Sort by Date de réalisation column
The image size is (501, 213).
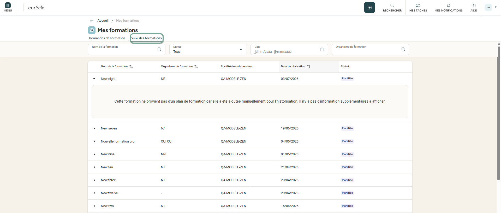click(309, 67)
